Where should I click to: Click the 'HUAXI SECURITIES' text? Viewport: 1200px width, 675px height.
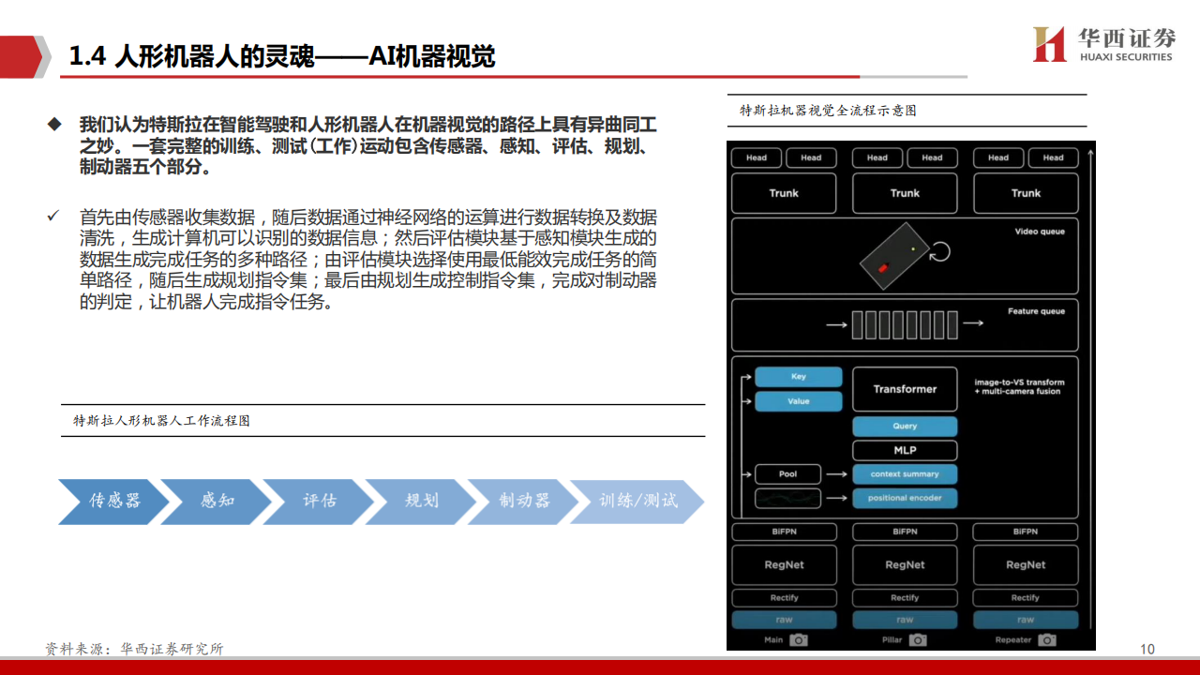pyautogui.click(x=1125, y=57)
